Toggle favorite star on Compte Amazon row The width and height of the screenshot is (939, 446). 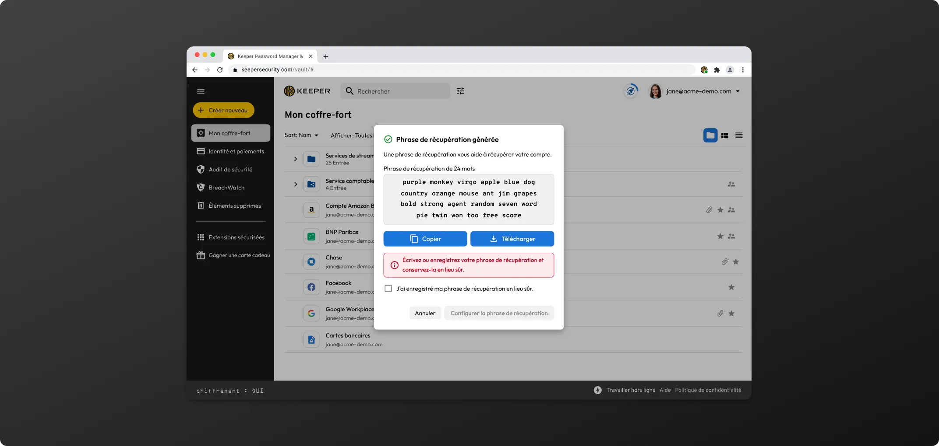point(720,210)
